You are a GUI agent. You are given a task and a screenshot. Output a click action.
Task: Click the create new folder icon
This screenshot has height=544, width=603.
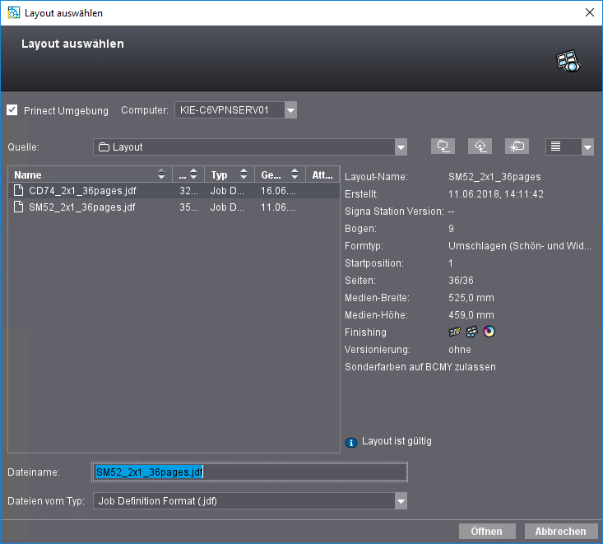(517, 146)
